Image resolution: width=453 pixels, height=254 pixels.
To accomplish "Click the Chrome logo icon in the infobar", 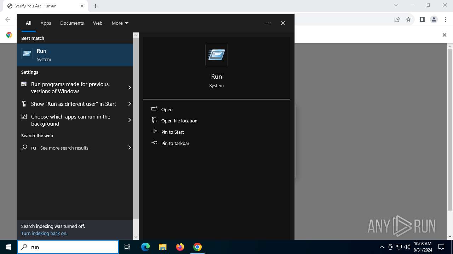I will [9, 35].
